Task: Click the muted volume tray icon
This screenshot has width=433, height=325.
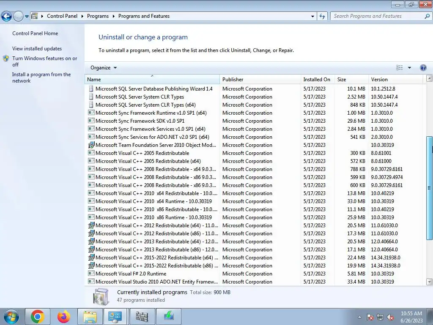Action: pyautogui.click(x=390, y=317)
